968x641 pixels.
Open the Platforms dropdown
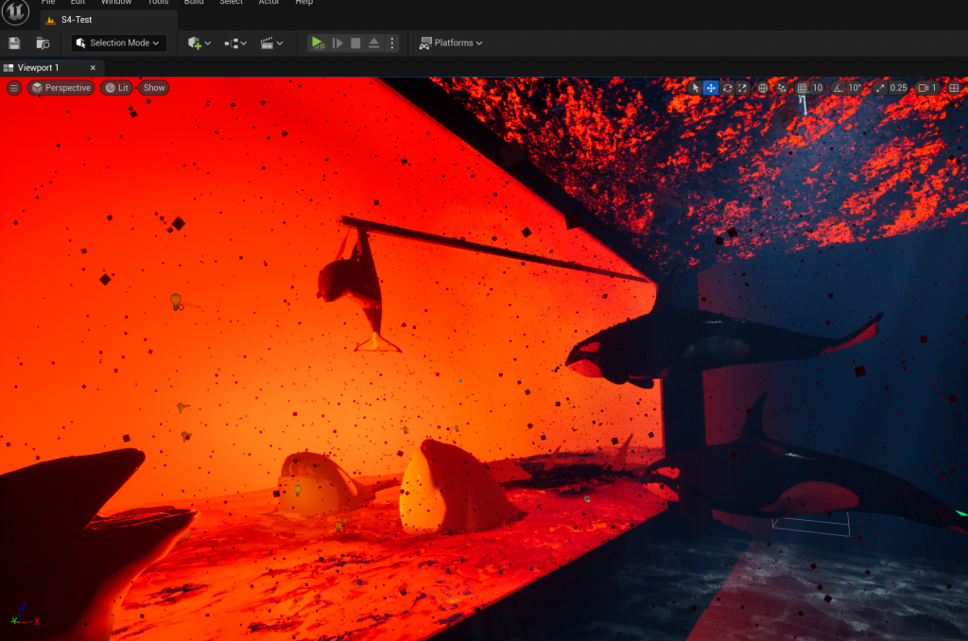pos(451,43)
